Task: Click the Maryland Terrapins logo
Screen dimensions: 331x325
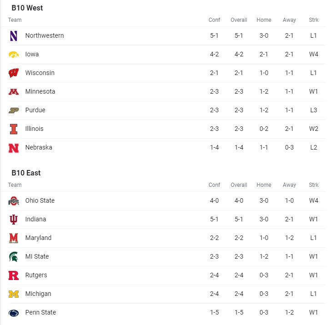Action: [14, 238]
